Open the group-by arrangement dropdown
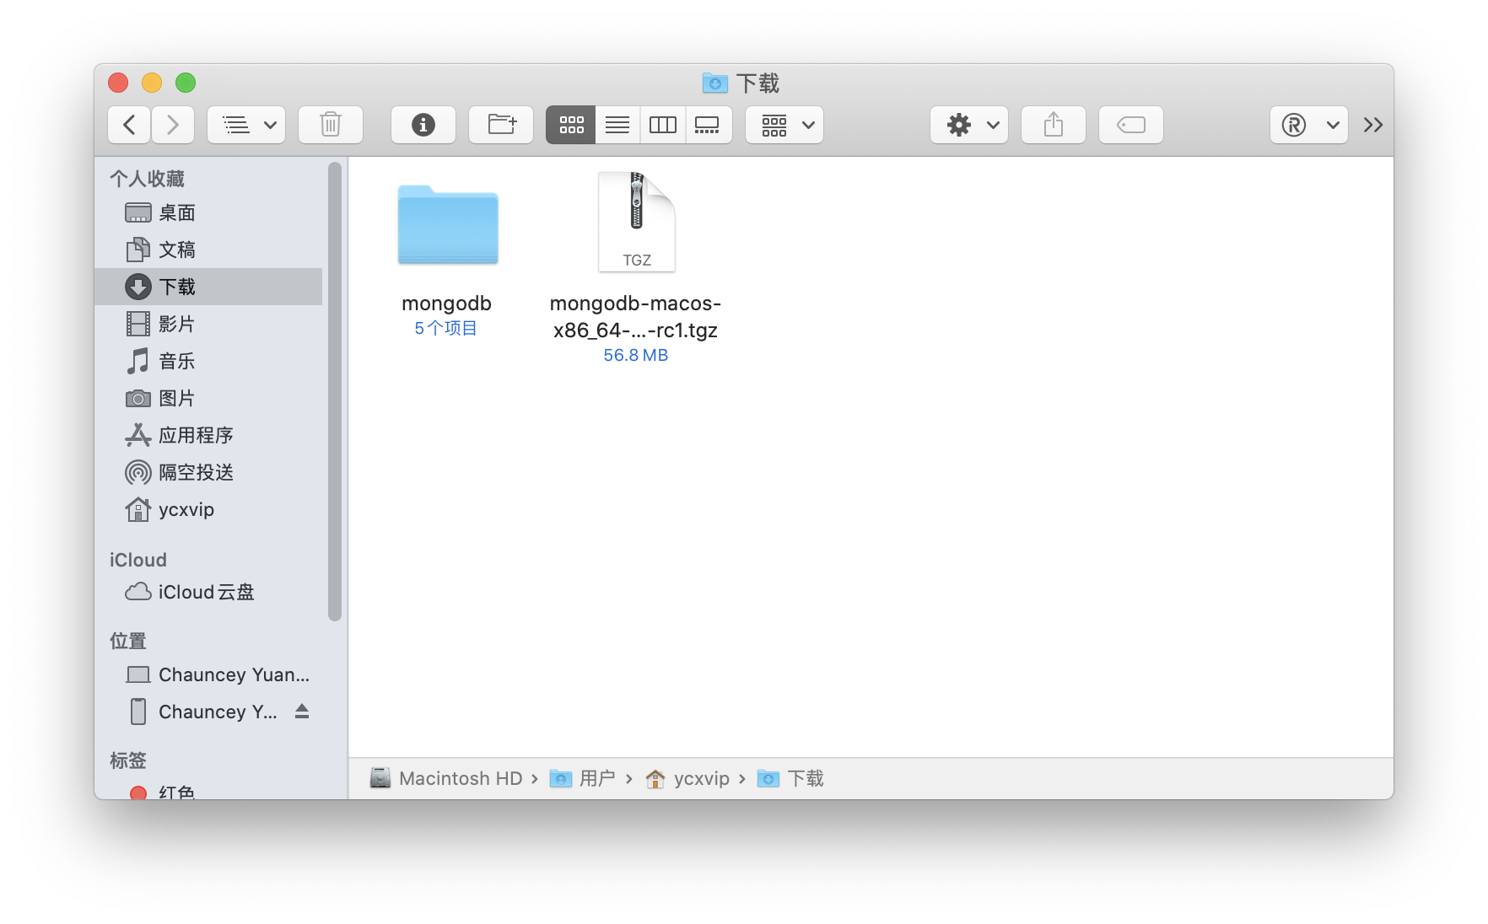This screenshot has width=1488, height=924. pyautogui.click(x=784, y=125)
